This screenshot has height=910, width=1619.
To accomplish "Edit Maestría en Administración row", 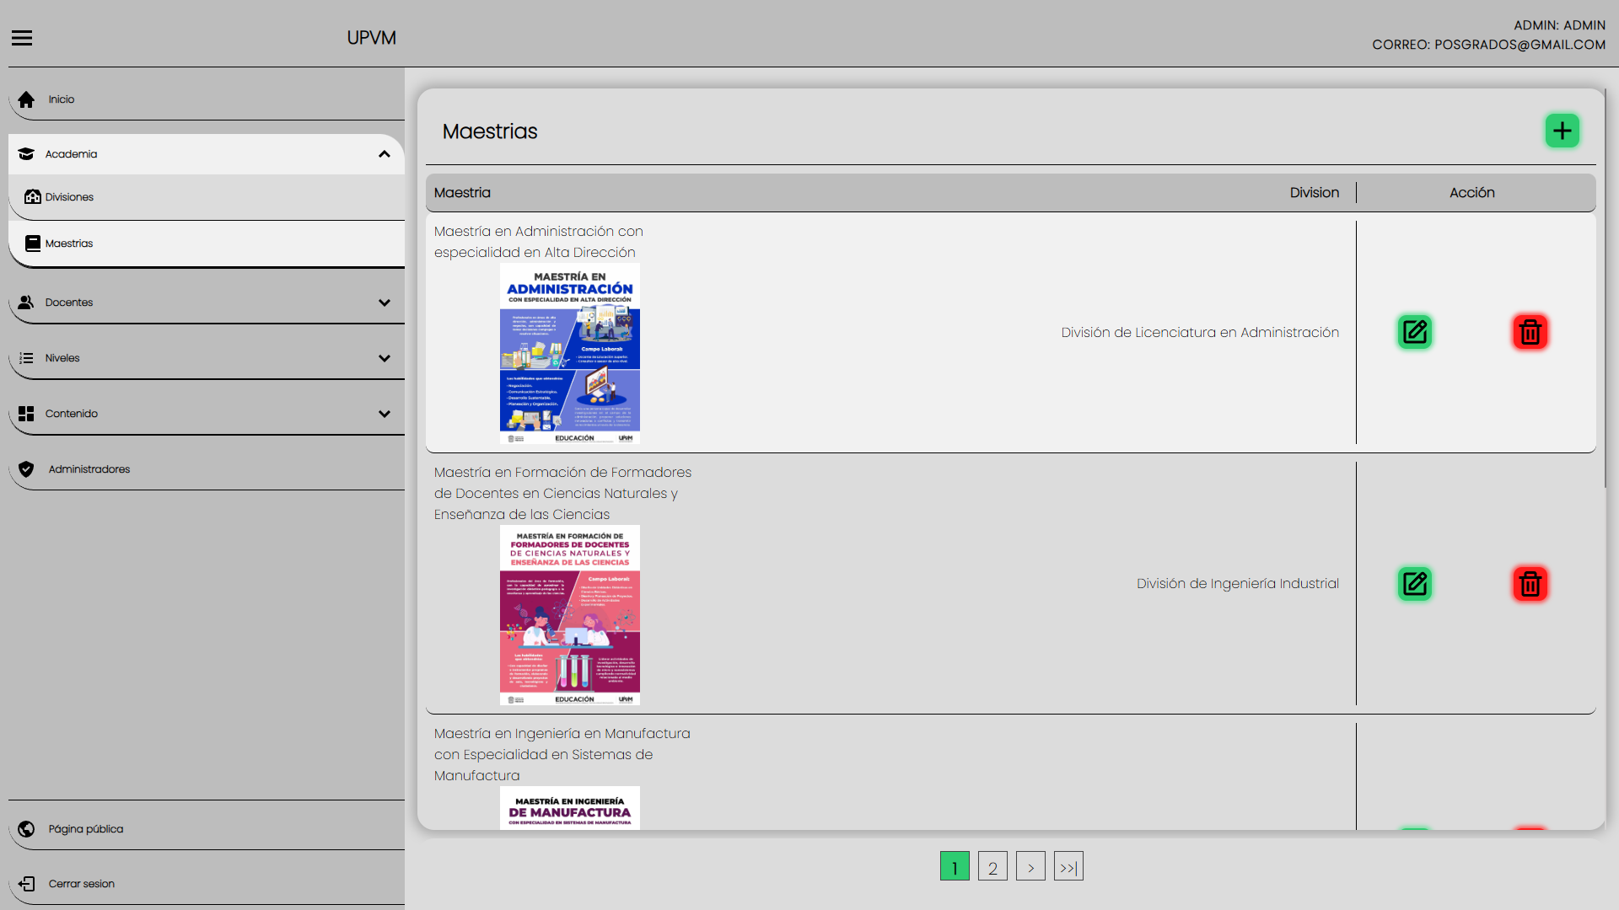I will point(1415,332).
